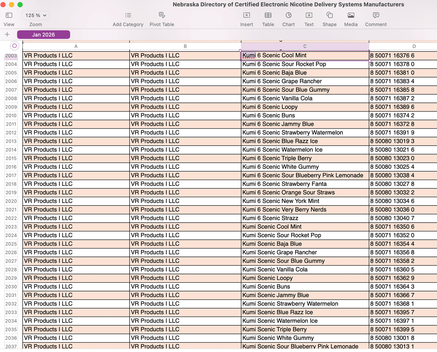
Task: Add a new sheet with plus button
Action: (x=7, y=35)
